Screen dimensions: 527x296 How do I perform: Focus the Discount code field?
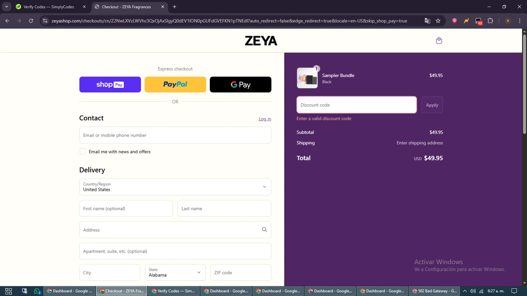click(x=357, y=105)
